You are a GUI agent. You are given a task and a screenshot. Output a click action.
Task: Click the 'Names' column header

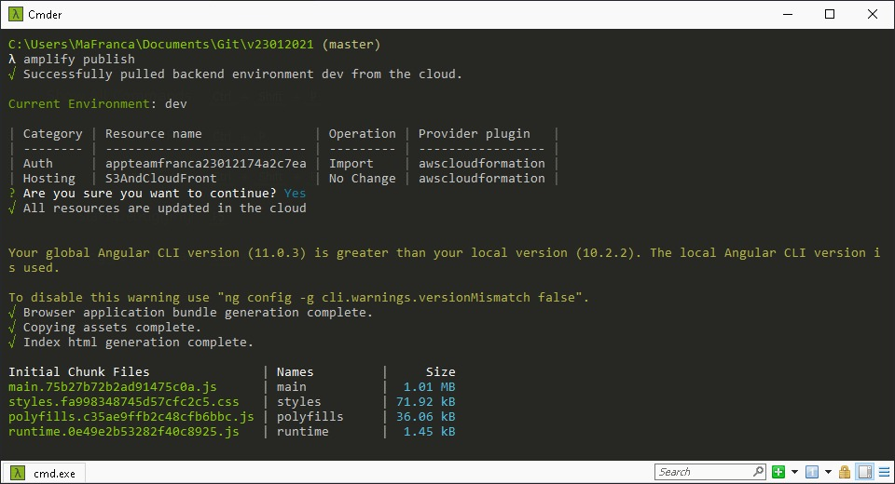tap(296, 371)
